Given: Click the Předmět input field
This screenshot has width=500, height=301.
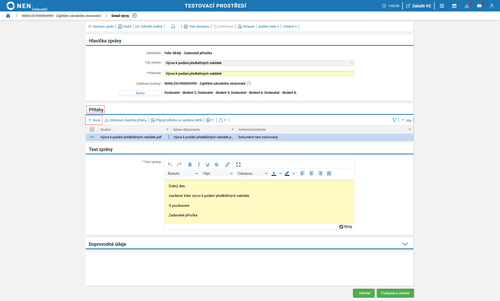Looking at the screenshot, I should point(259,74).
